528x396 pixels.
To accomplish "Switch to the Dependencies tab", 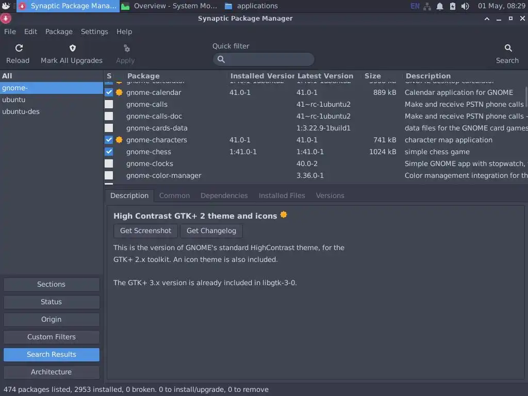I will pos(224,195).
